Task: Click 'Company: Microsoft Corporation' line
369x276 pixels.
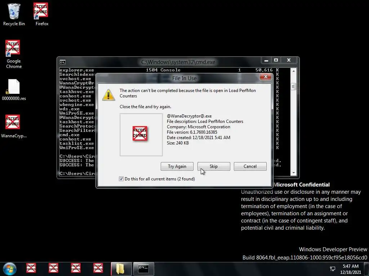Action: (x=199, y=127)
